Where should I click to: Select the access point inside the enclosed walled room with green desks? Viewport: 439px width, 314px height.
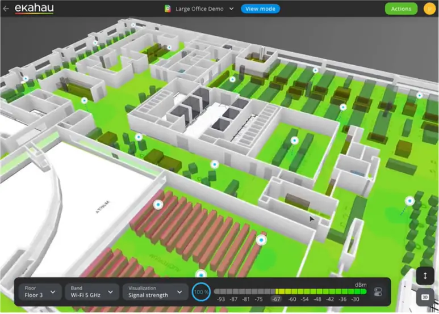coord(294,141)
